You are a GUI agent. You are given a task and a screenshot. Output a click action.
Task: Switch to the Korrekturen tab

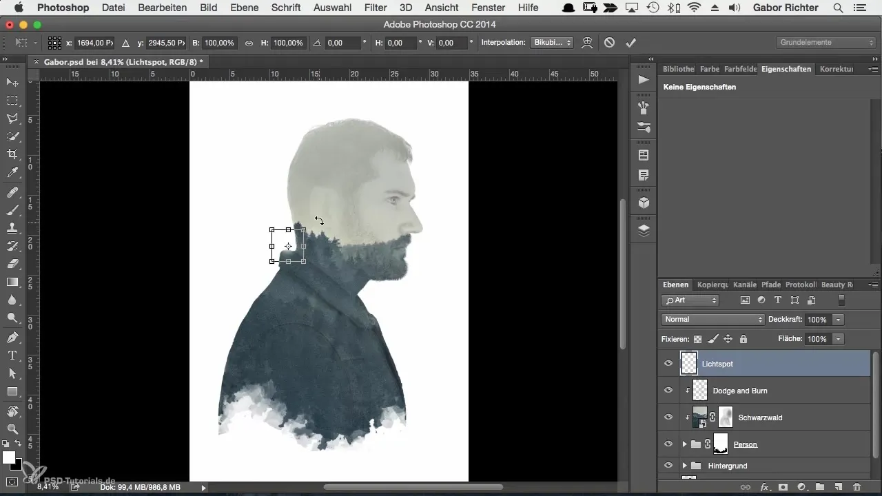point(837,69)
